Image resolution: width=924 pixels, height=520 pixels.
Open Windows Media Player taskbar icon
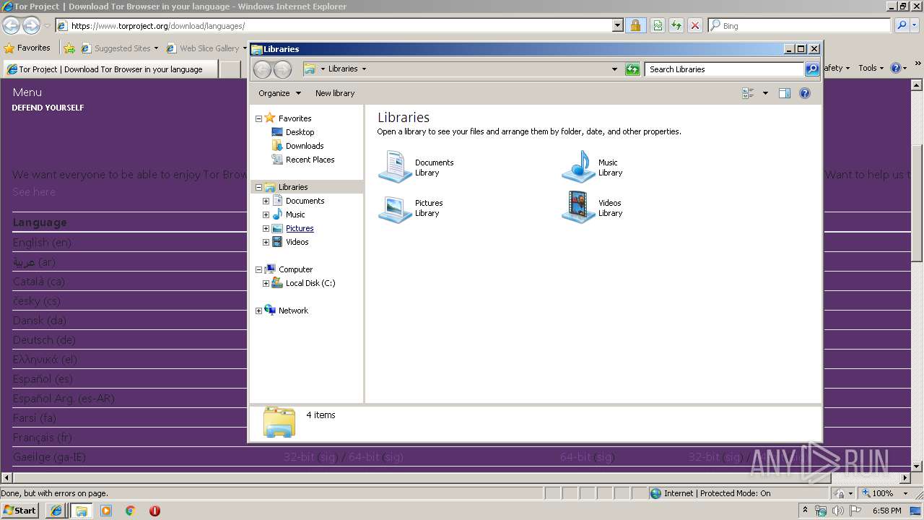[x=106, y=511]
